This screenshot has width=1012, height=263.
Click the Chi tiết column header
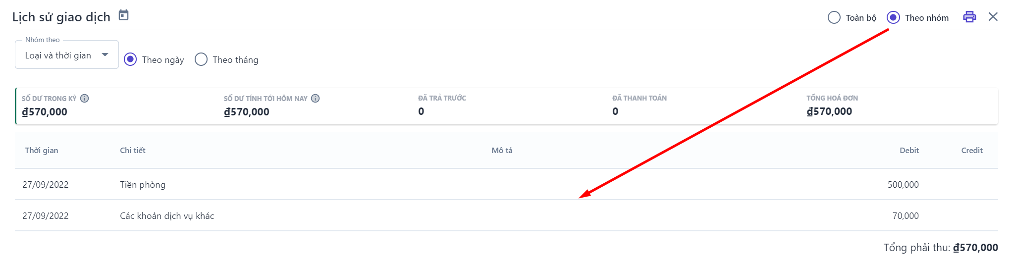pos(133,151)
